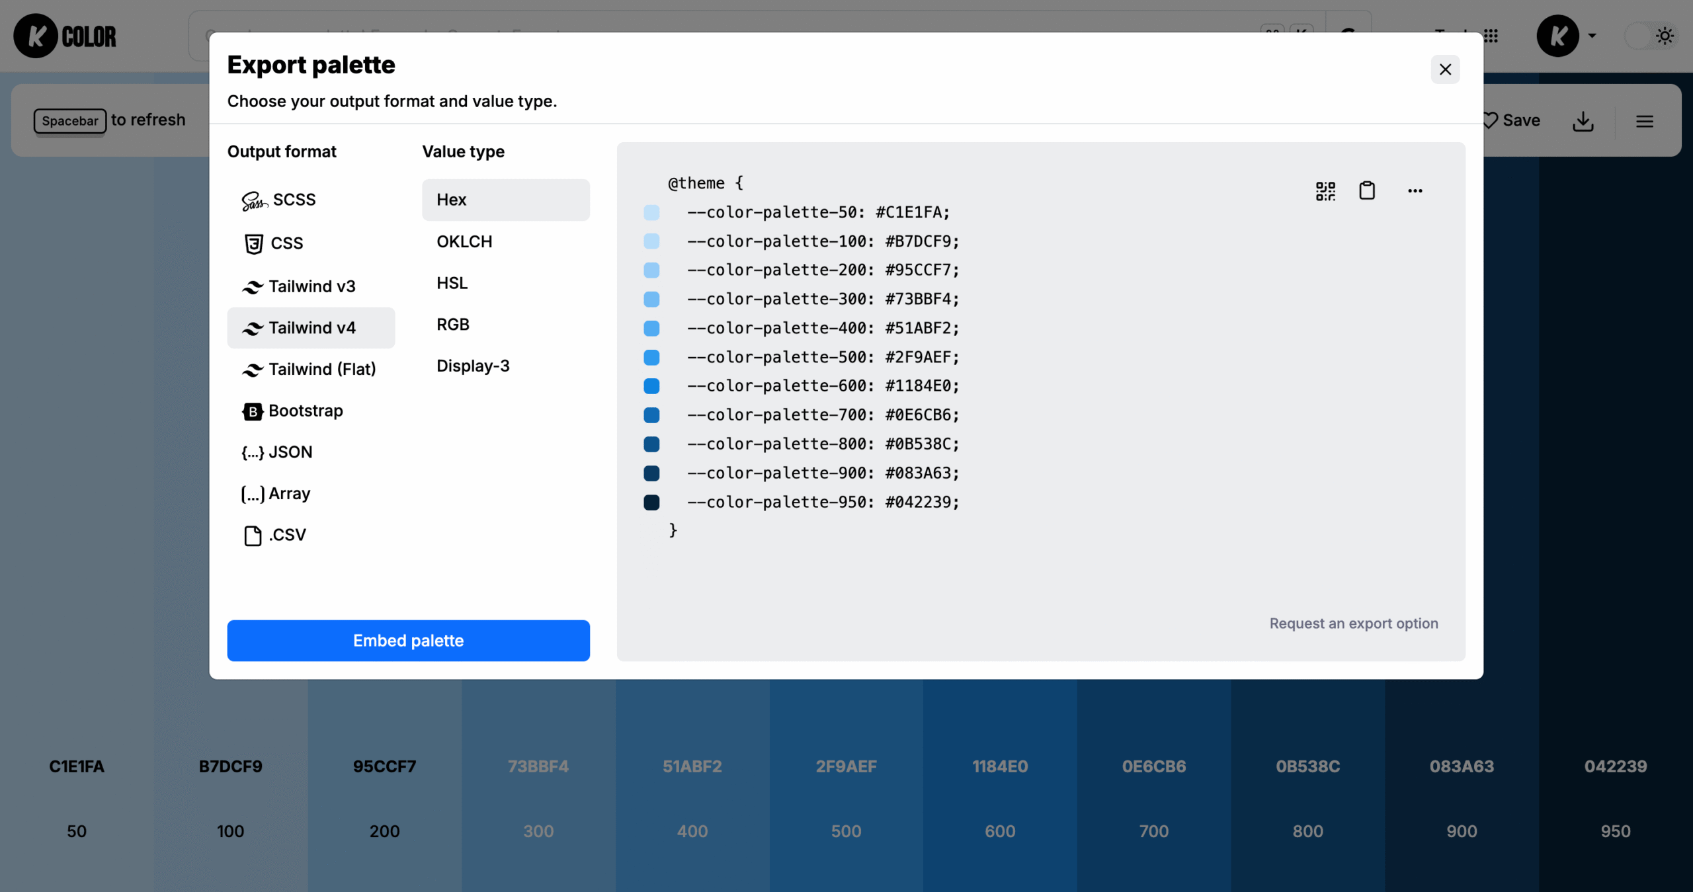This screenshot has height=892, width=1693.
Task: Select Tailwind (Flat) output format
Action: click(x=311, y=369)
